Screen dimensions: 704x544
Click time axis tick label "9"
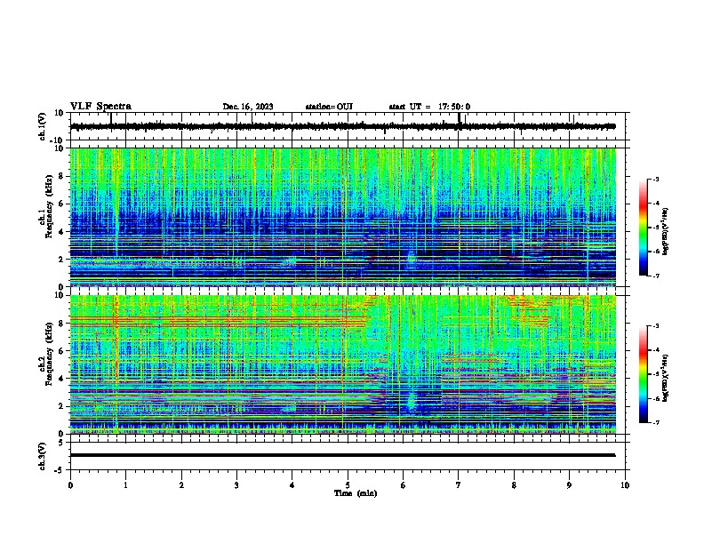tap(569, 485)
